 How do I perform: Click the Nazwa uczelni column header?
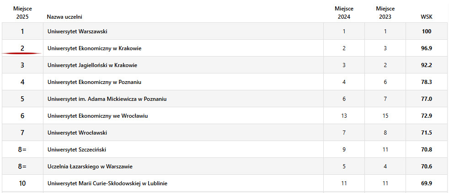[x=64, y=17]
